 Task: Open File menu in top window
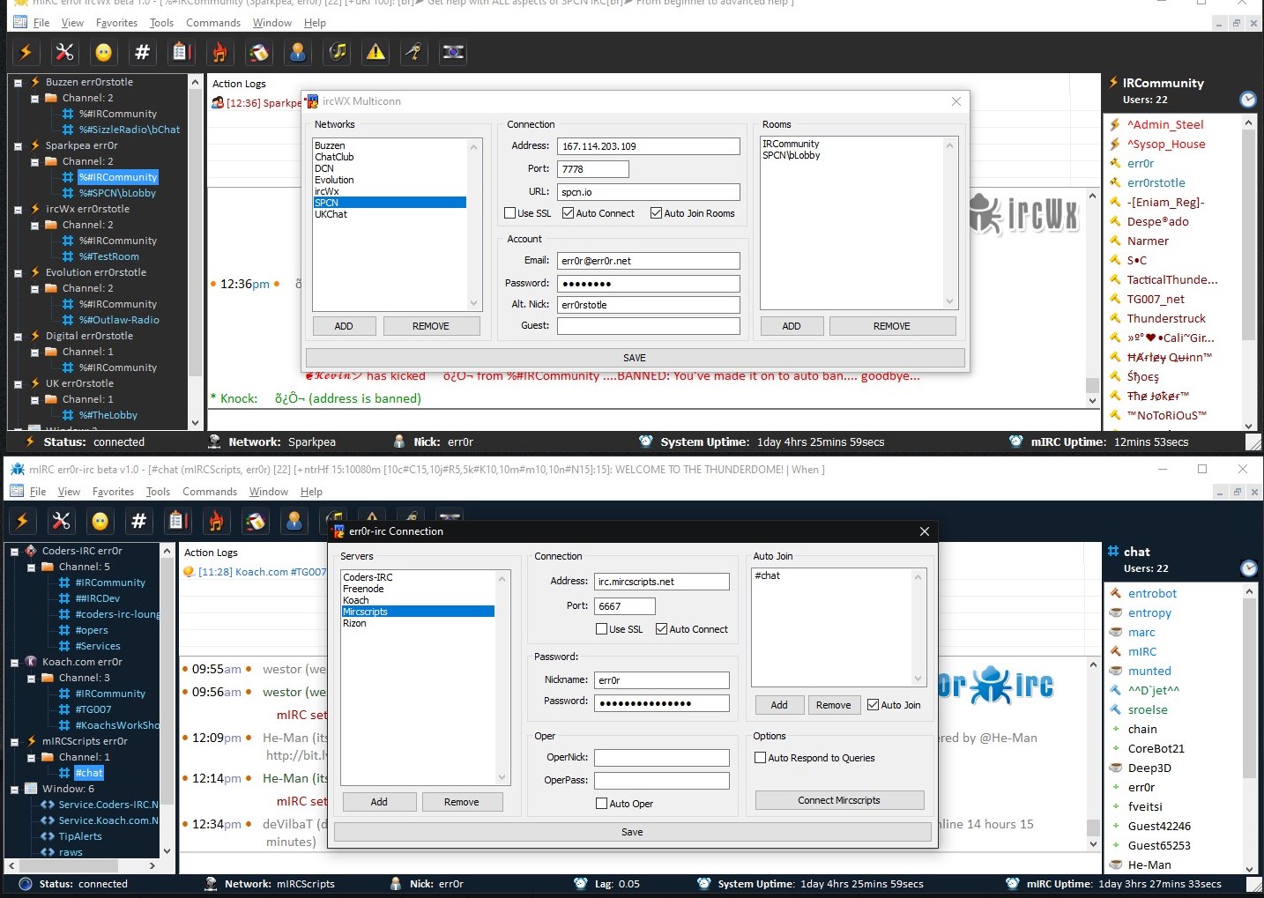(x=41, y=23)
